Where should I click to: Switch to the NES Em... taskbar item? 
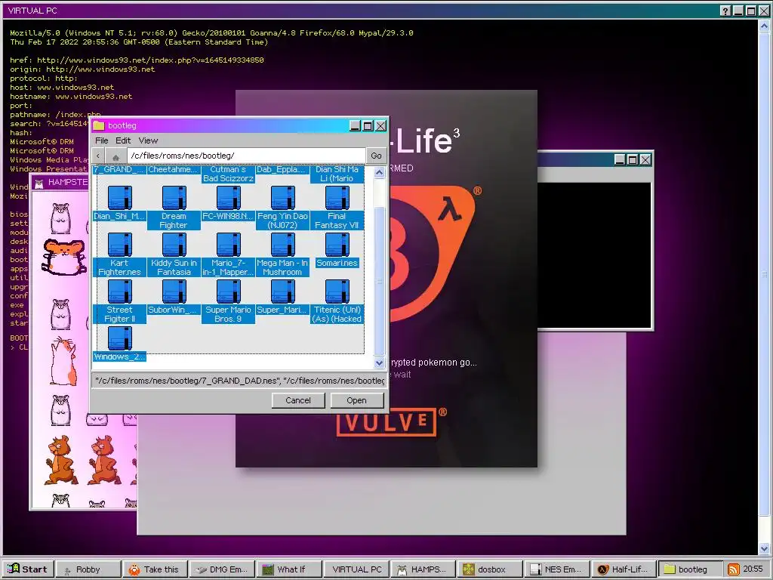558,569
